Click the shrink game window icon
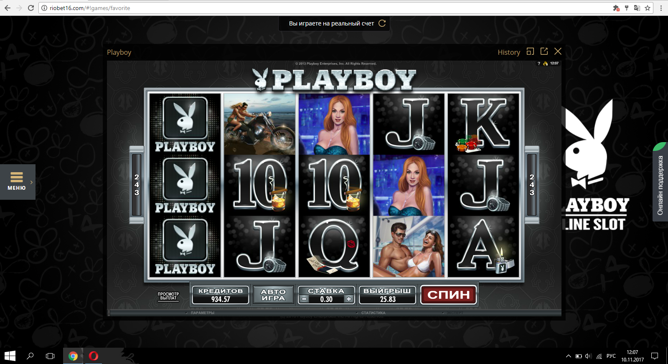The width and height of the screenshot is (668, 364). 531,51
